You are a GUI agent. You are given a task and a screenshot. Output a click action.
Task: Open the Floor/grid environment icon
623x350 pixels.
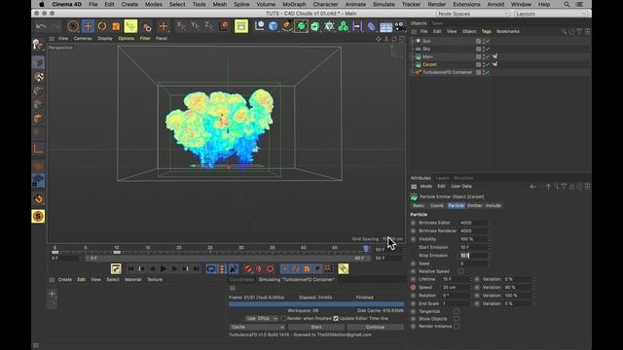click(385, 26)
